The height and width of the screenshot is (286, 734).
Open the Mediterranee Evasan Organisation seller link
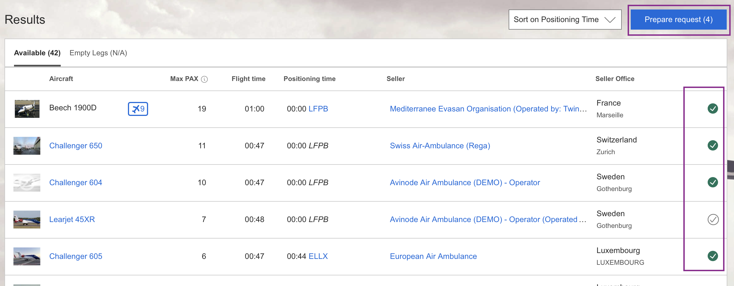click(x=488, y=109)
